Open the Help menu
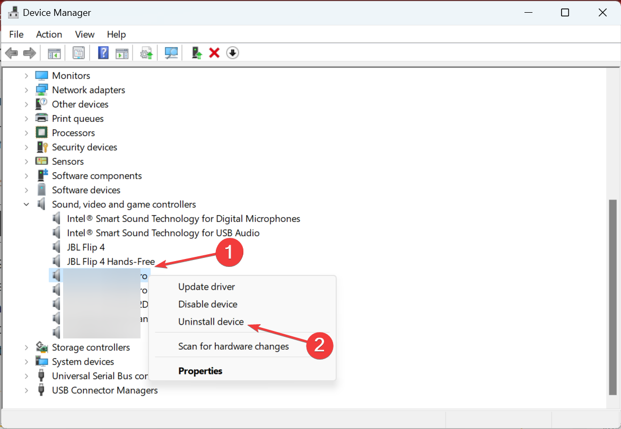Screen dimensions: 621x429 tap(117, 34)
